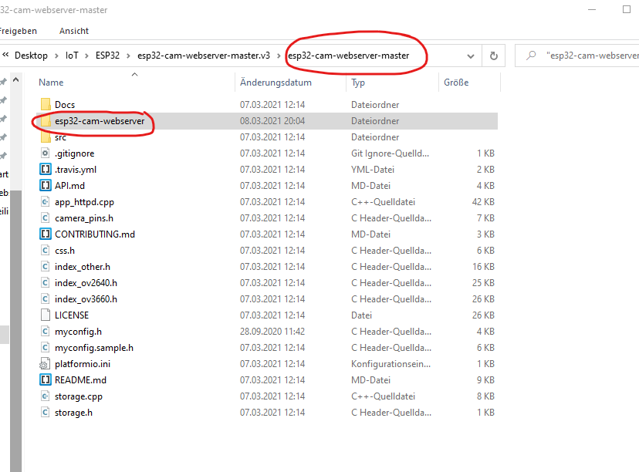639x472 pixels.
Task: Click the CONTRIBUTING.md file icon
Action: pos(46,234)
